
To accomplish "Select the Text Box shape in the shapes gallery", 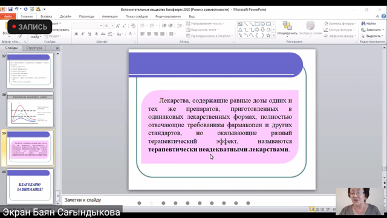I will pos(240,24).
